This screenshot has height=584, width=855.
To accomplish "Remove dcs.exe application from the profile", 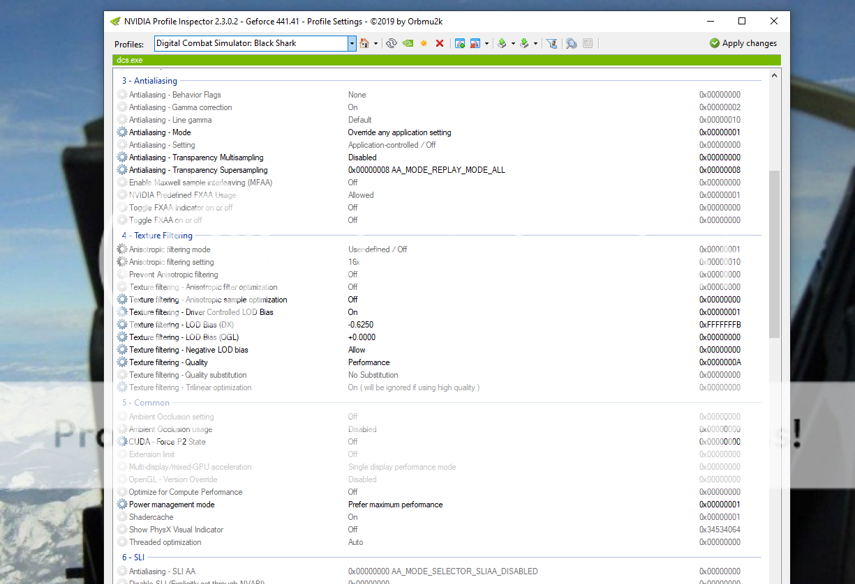I will click(475, 43).
